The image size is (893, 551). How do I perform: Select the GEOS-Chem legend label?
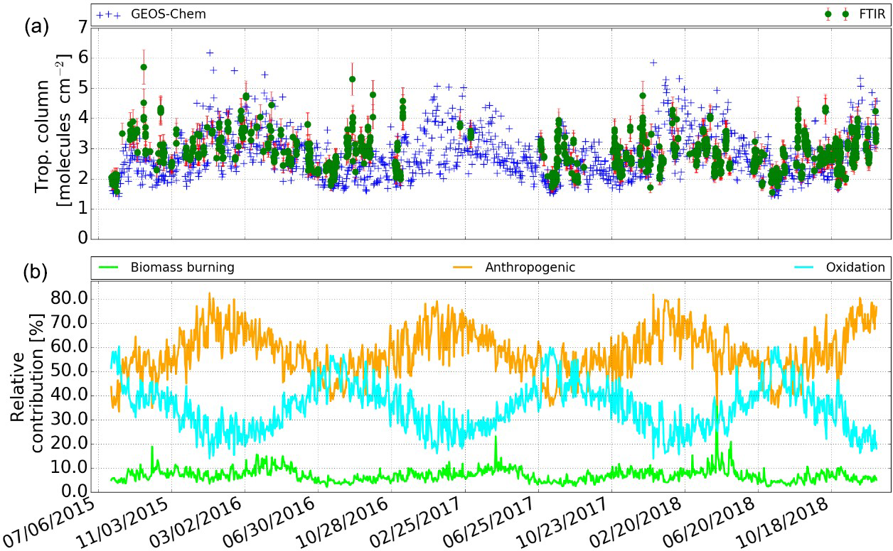point(169,14)
